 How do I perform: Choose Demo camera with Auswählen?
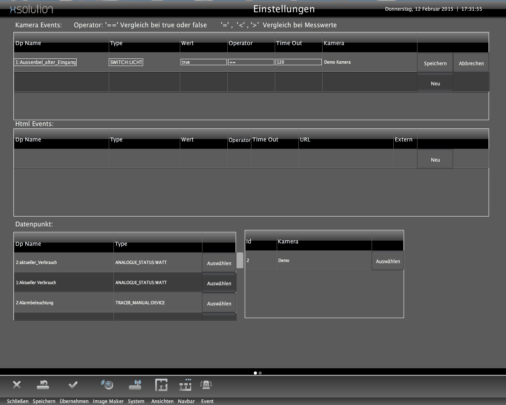[387, 261]
